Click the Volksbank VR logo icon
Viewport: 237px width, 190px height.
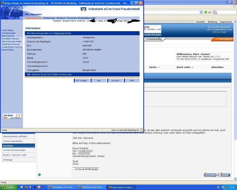[84, 9]
